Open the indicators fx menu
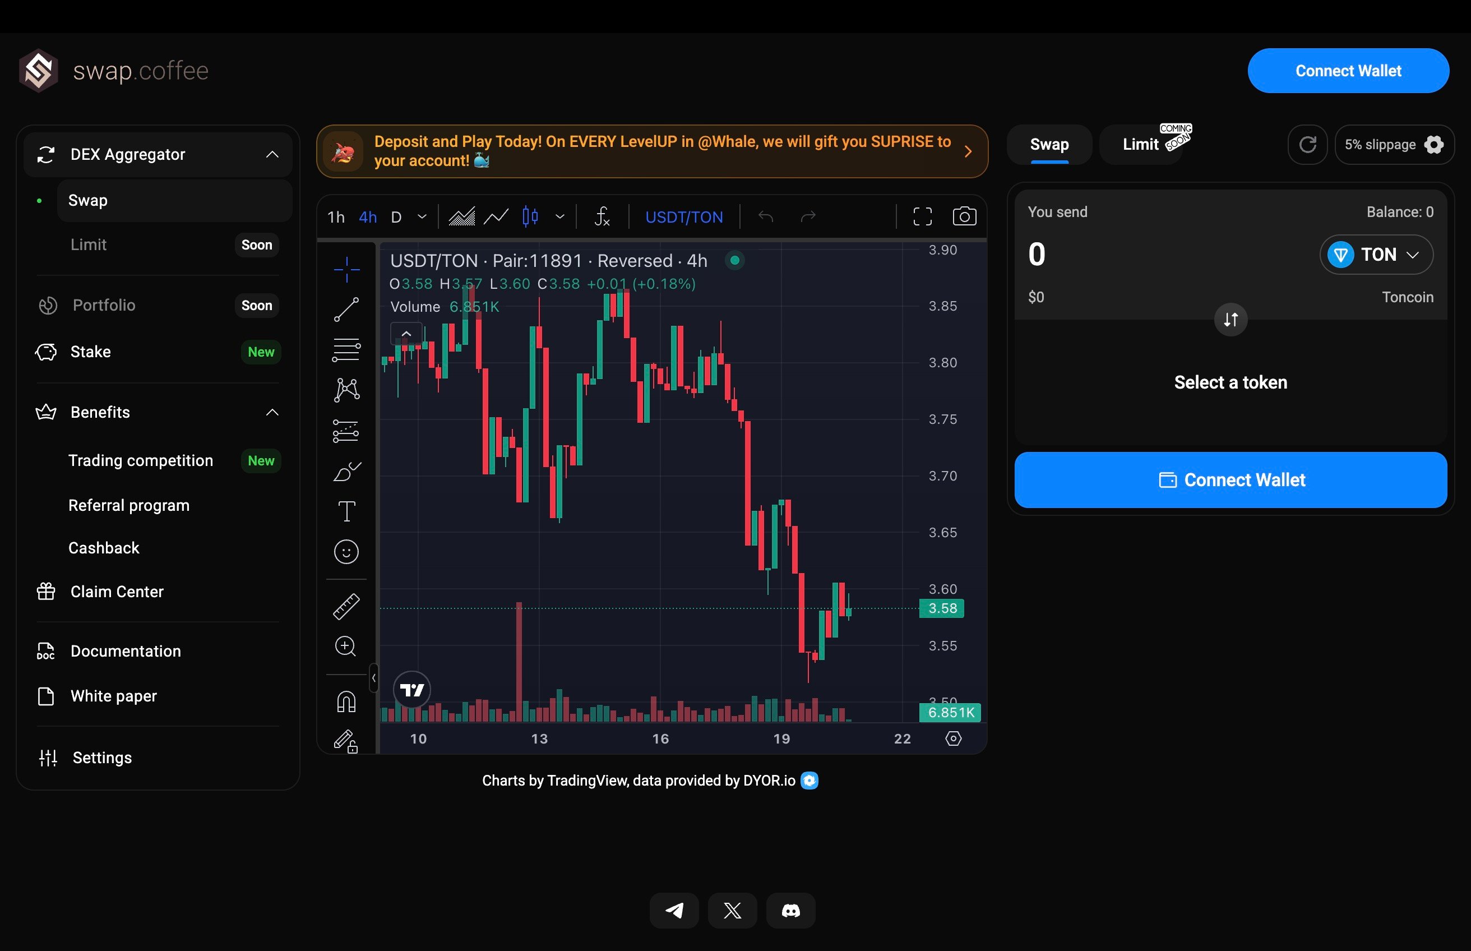The width and height of the screenshot is (1471, 951). coord(602,217)
